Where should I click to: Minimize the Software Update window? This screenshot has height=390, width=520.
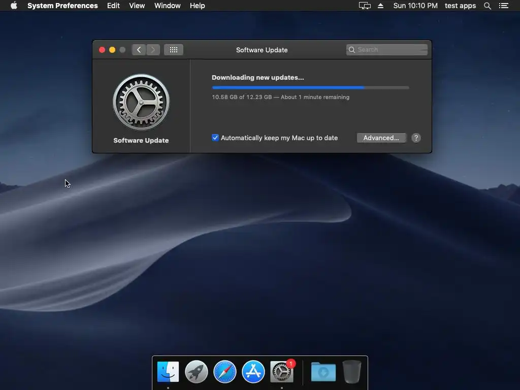[112, 50]
